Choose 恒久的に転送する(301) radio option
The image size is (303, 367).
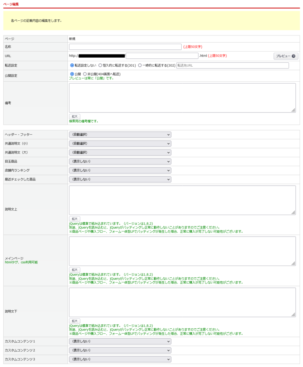click(x=100, y=65)
